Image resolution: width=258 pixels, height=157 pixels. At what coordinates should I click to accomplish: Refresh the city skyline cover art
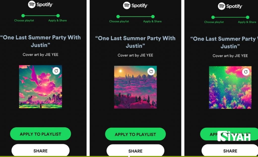tap(151, 72)
